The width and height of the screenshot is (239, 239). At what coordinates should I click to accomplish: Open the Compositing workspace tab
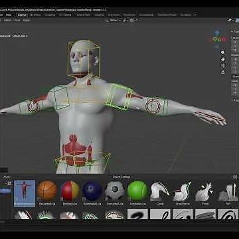pyautogui.click(x=146, y=15)
